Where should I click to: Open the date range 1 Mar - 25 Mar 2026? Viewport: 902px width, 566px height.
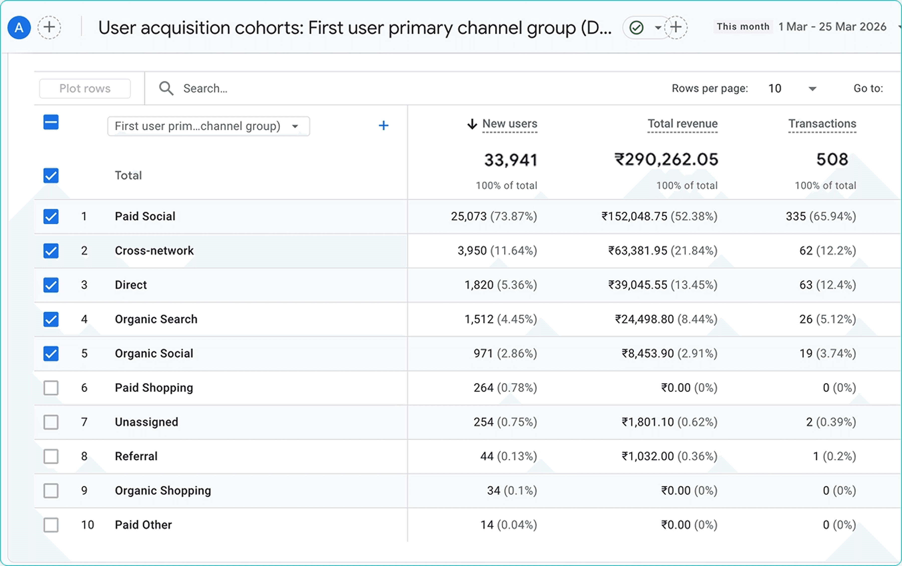click(832, 27)
